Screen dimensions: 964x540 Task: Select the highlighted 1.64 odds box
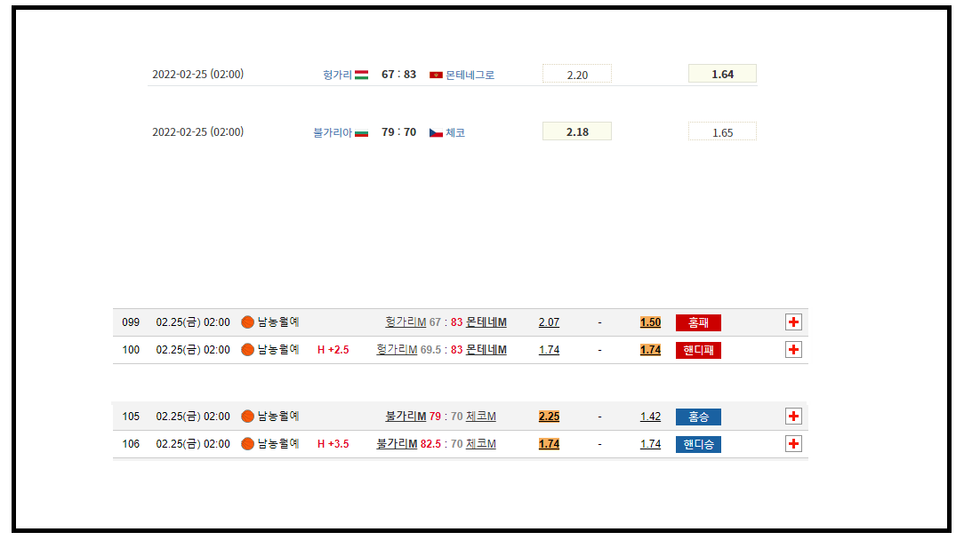722,74
